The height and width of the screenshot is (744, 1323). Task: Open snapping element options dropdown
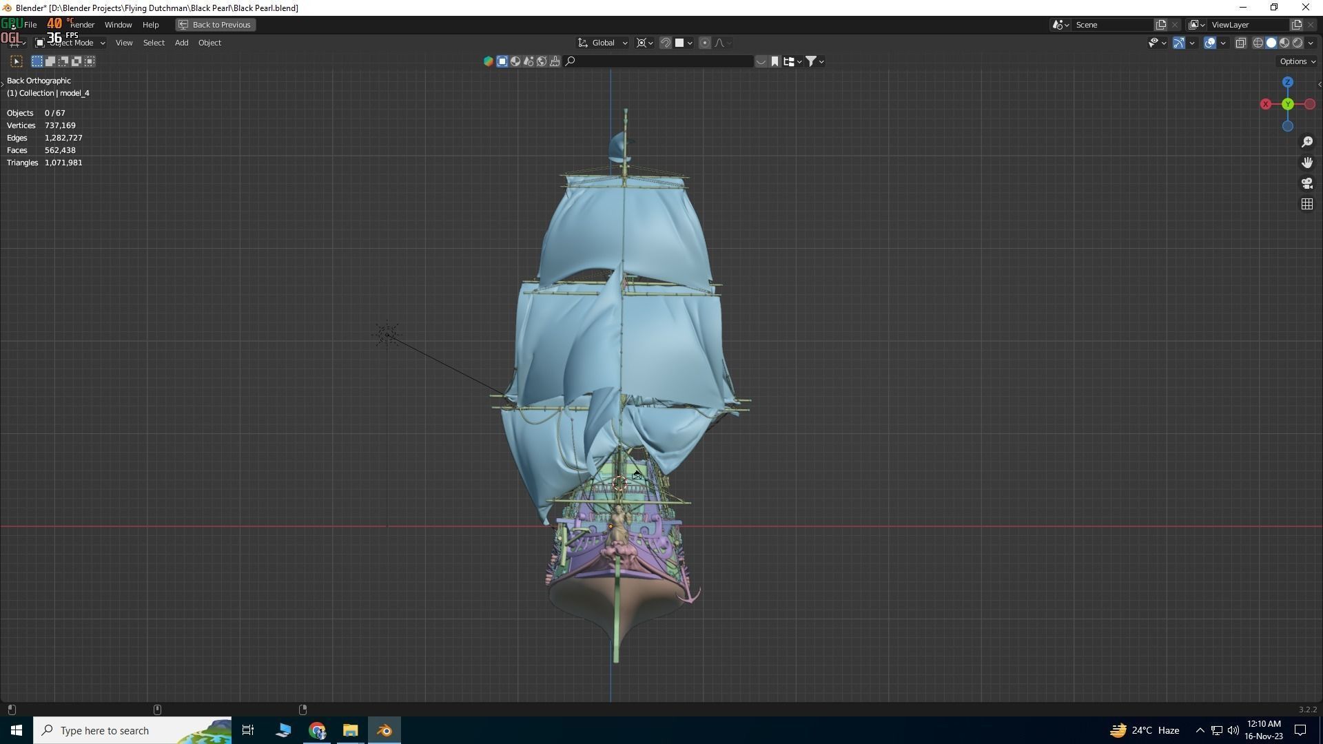pyautogui.click(x=684, y=43)
